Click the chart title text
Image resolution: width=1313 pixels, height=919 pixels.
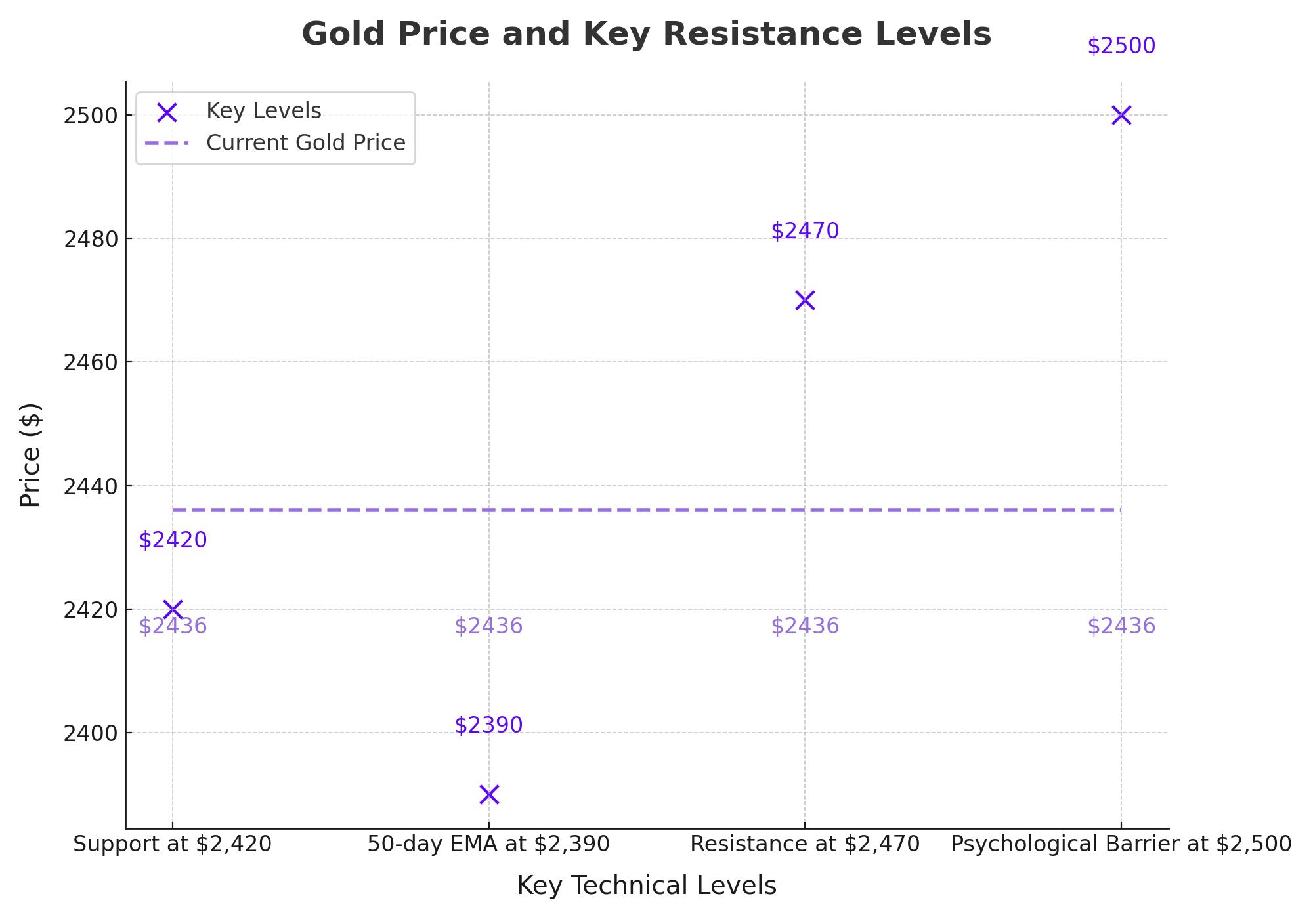pos(646,34)
